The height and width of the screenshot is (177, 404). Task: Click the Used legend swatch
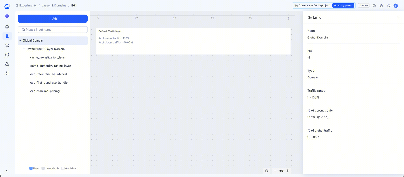click(x=31, y=168)
